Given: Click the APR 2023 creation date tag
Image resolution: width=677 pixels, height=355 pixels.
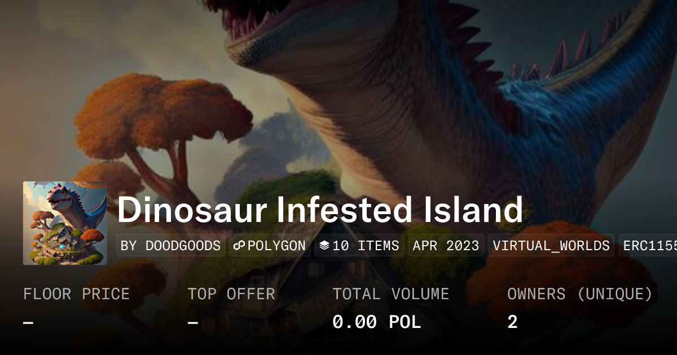Looking at the screenshot, I should (x=446, y=246).
